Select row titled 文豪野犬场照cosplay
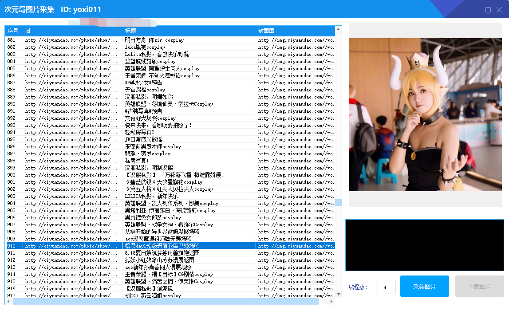509x311 pixels. 170,118
